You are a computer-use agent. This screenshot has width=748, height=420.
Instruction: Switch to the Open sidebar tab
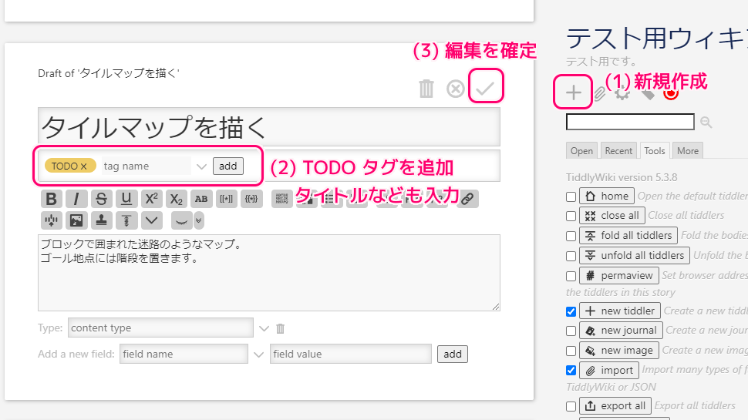coord(581,150)
